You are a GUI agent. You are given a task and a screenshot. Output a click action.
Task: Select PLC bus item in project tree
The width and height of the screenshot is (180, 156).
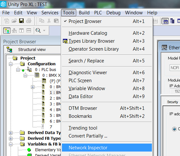[46, 70]
